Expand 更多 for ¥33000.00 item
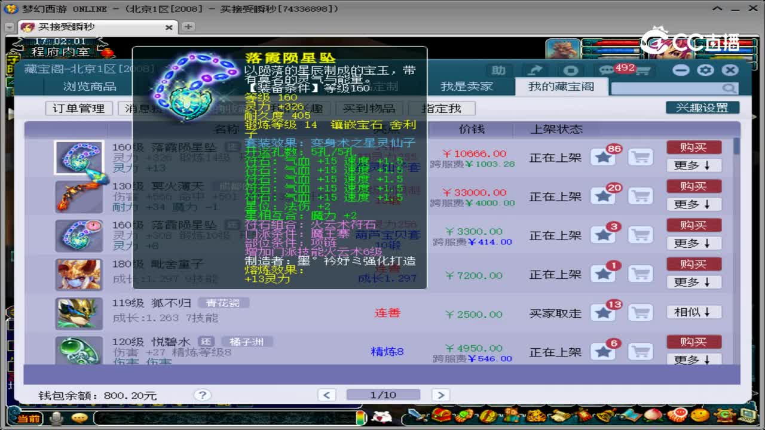Screen dimensions: 765x430 [x=694, y=204]
